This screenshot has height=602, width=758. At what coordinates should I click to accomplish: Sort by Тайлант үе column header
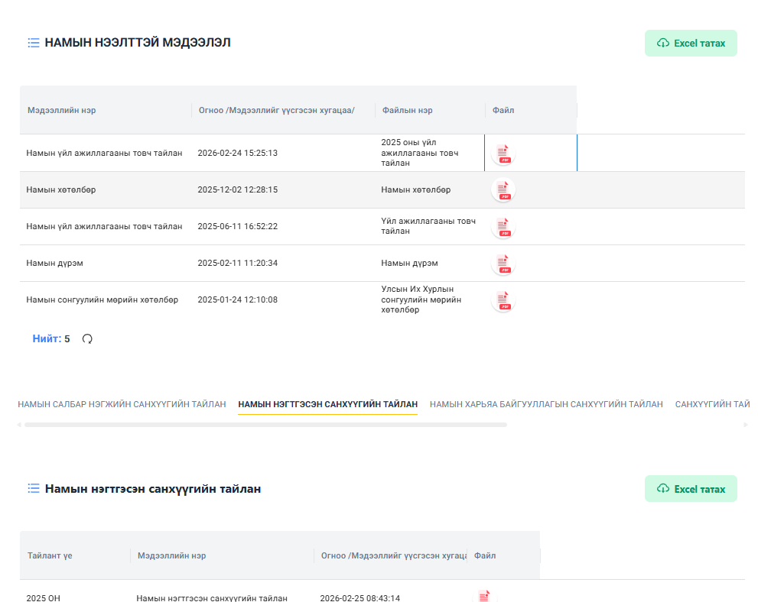pyautogui.click(x=50, y=556)
